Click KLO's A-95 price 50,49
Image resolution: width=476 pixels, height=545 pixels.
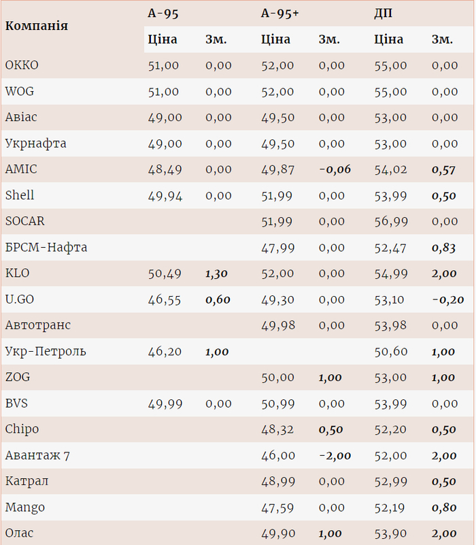(x=165, y=274)
